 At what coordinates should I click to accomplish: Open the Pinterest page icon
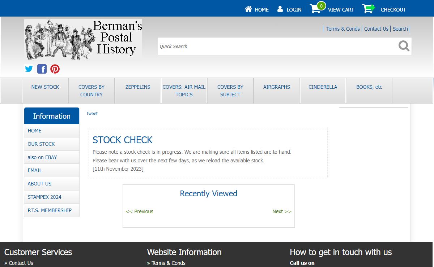[x=55, y=69]
